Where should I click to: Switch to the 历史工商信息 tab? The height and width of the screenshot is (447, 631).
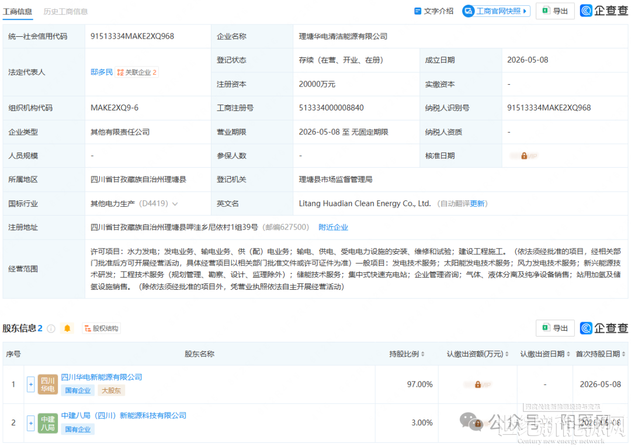coord(65,12)
